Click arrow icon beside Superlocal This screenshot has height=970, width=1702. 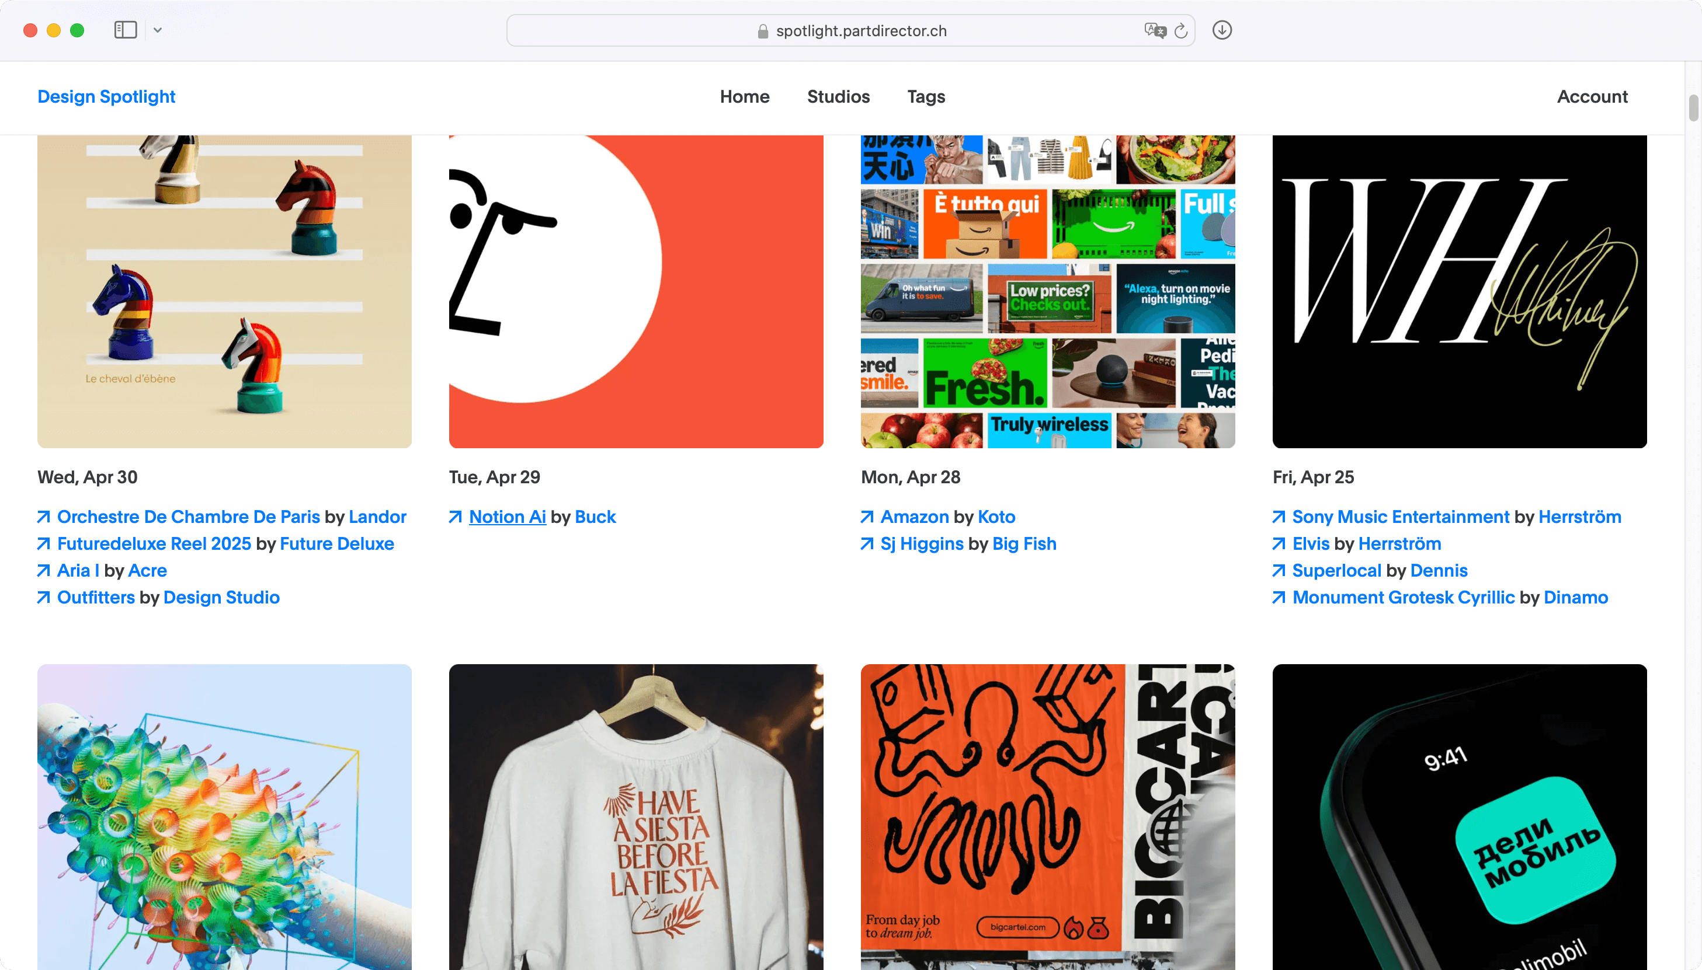click(x=1279, y=570)
